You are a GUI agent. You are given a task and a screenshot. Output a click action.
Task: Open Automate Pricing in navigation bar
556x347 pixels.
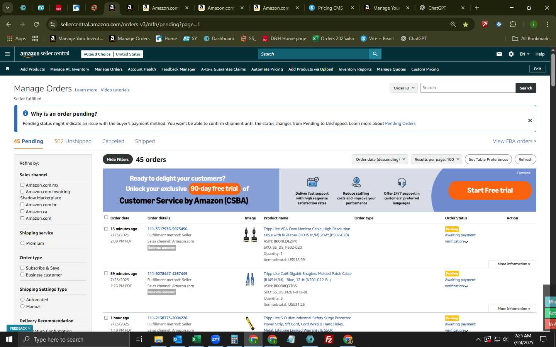tap(267, 69)
